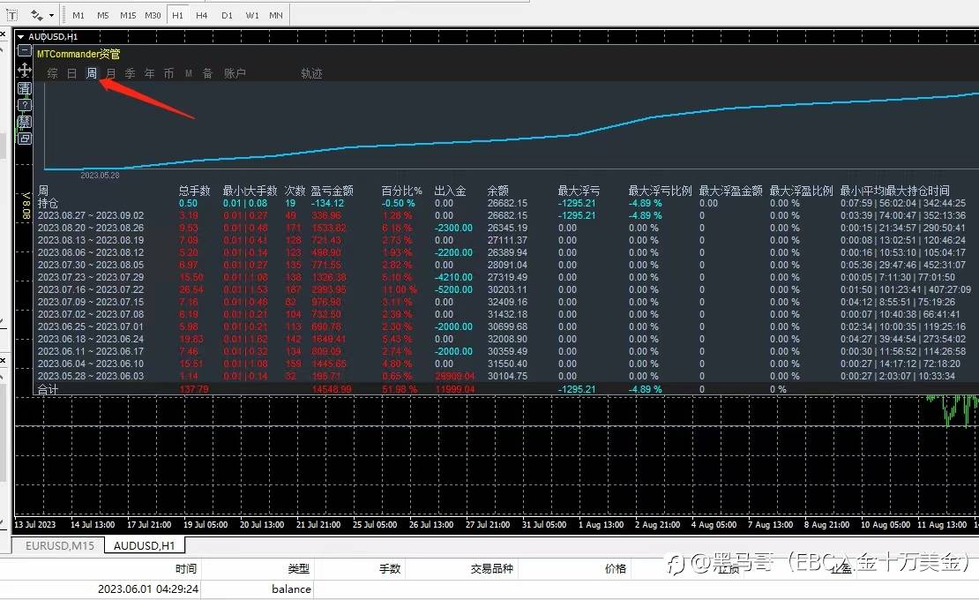979x600 pixels.
Task: Click the 盈亏金额 column header
Action: [x=333, y=191]
